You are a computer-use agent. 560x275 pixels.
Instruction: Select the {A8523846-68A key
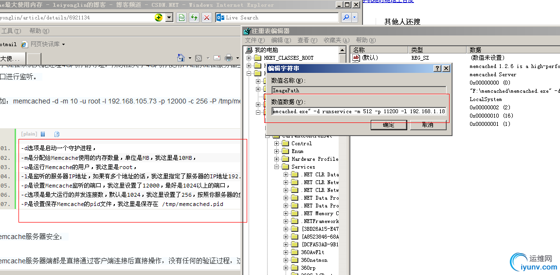[x=320, y=237]
